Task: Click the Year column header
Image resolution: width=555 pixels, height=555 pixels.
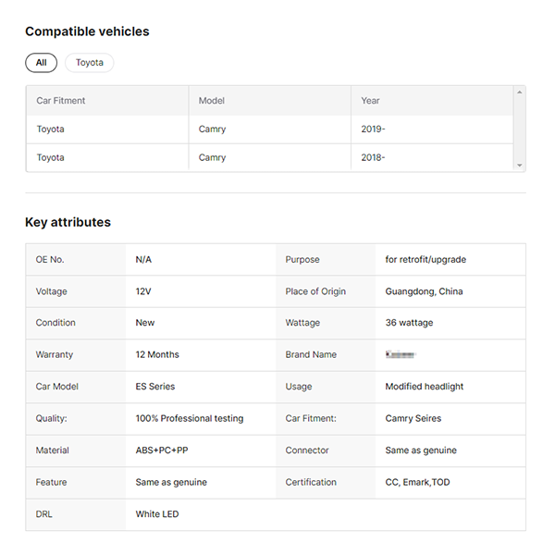Action: click(370, 101)
